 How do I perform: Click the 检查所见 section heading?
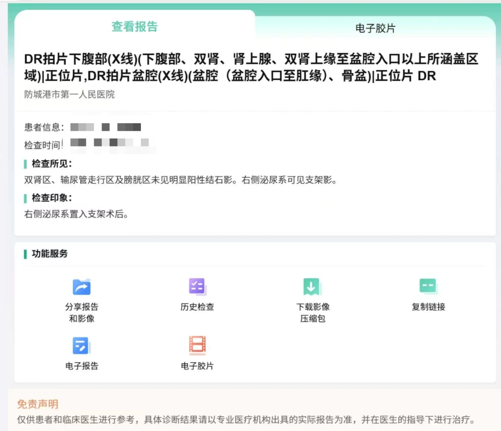(51, 164)
